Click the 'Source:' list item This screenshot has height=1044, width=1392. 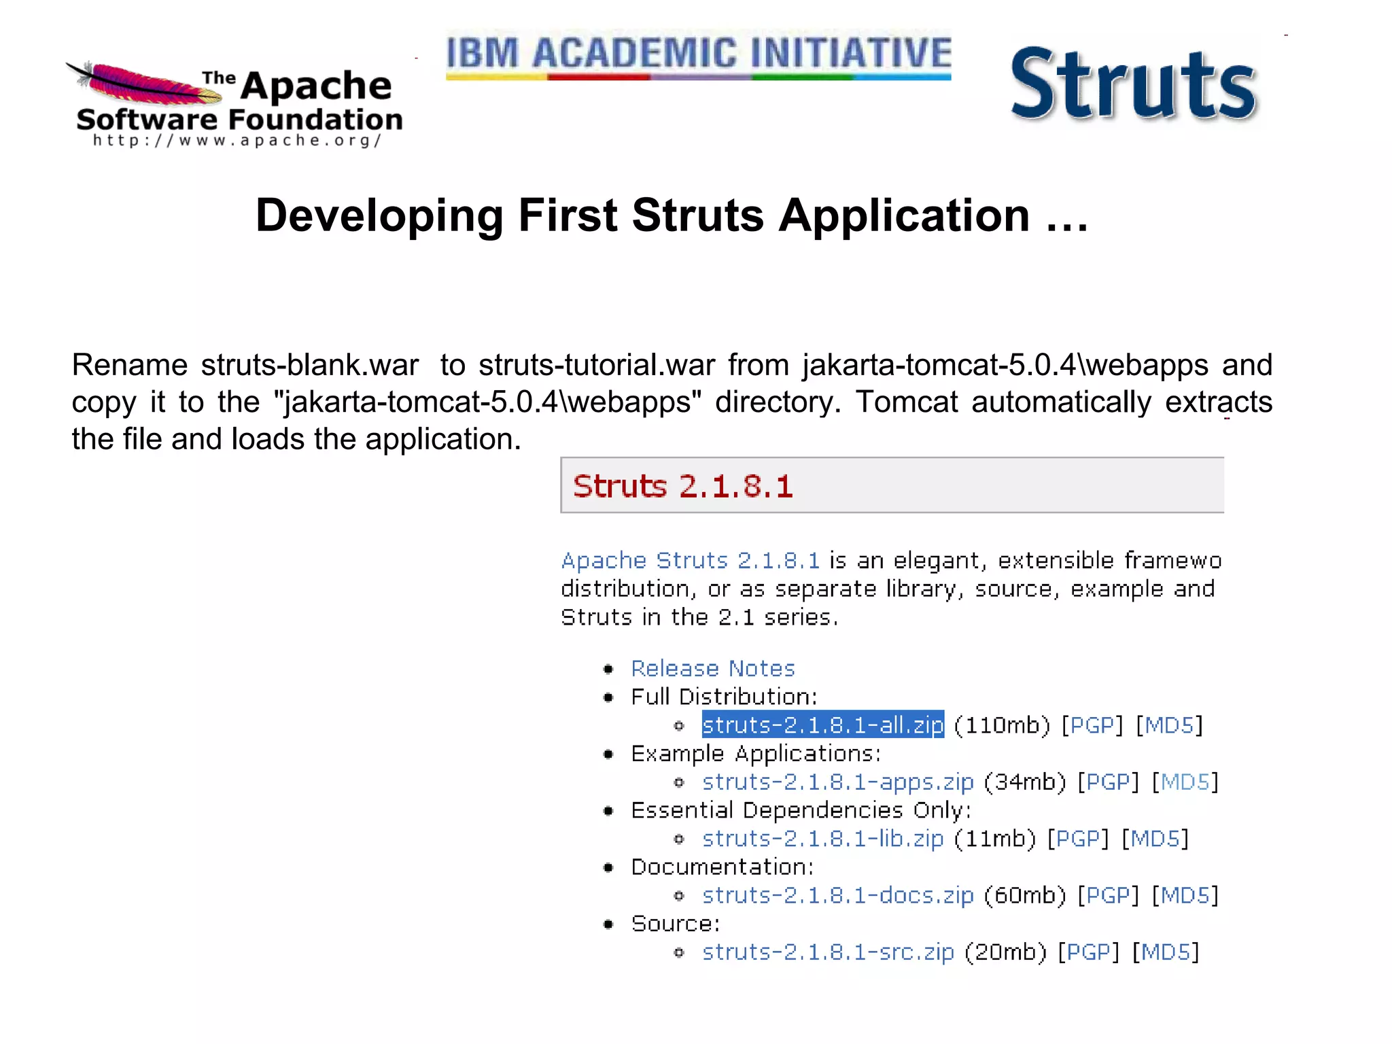coord(676,924)
